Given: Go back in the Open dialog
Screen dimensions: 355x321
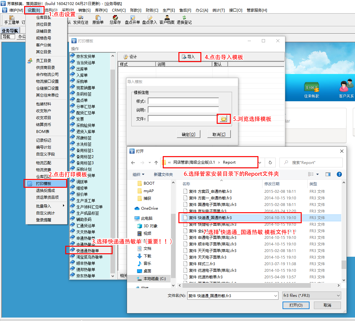Looking at the screenshot, I should coord(133,162).
